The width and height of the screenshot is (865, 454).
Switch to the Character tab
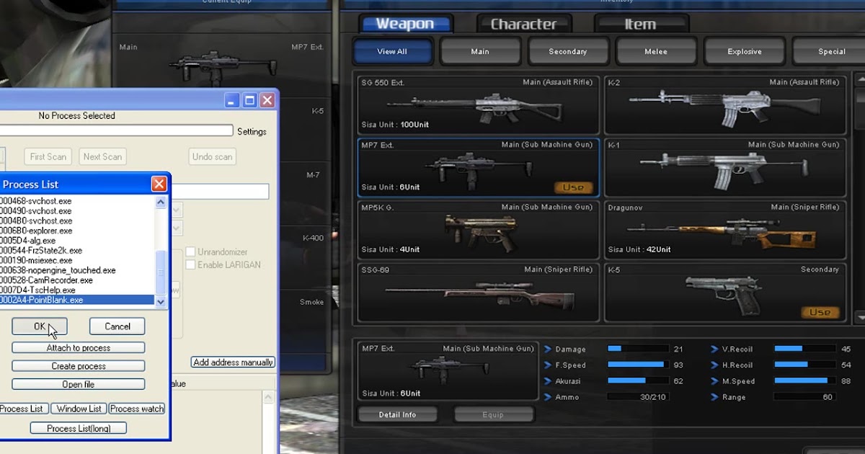click(x=524, y=24)
